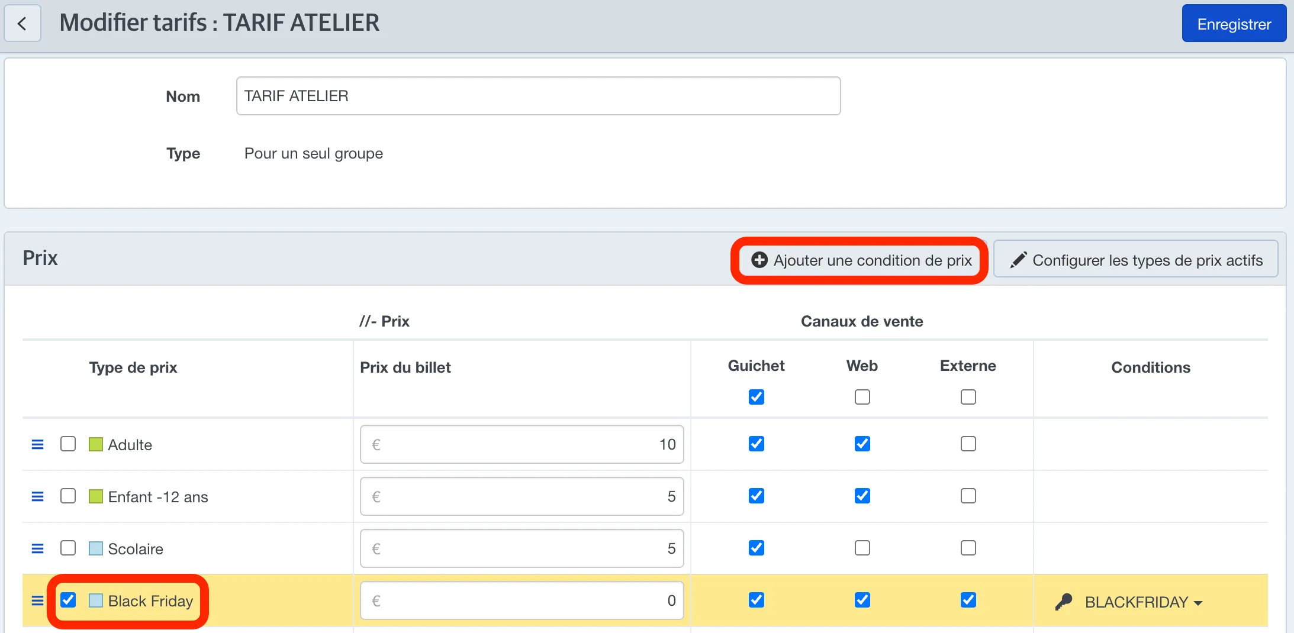Disable Web channel for Adulte
This screenshot has width=1294, height=633.
click(862, 444)
